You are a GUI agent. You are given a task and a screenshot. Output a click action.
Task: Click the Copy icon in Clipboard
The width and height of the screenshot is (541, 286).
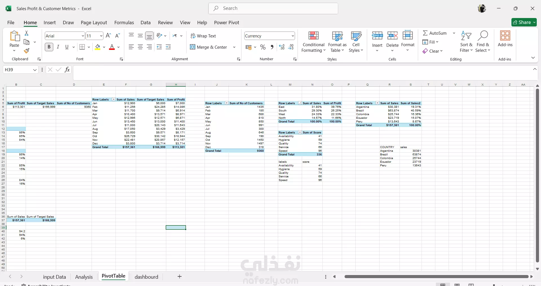(x=26, y=42)
